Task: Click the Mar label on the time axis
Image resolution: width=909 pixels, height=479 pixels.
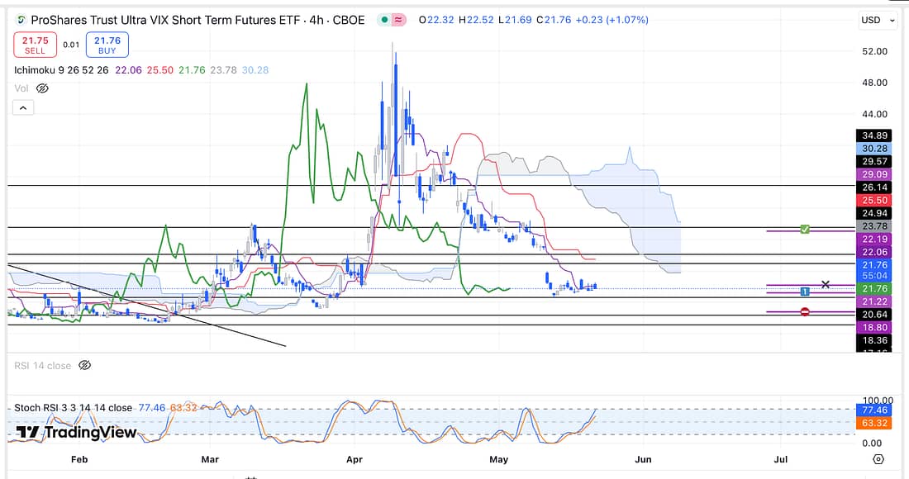Action: pyautogui.click(x=210, y=459)
